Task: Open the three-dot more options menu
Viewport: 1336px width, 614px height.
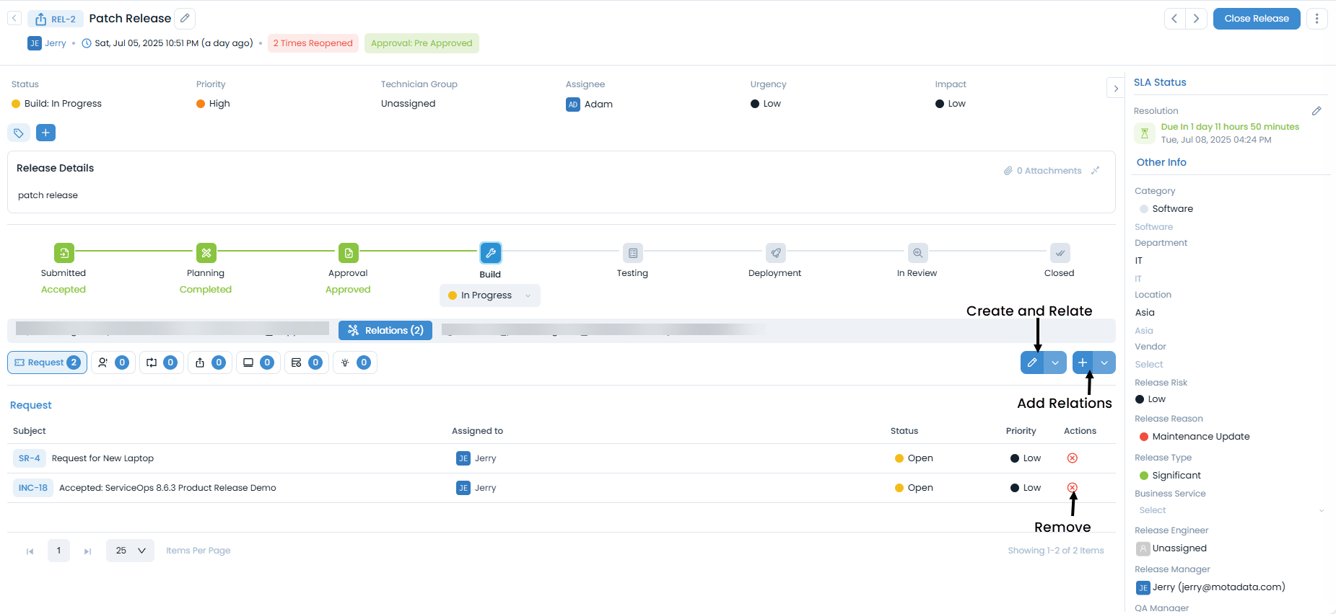Action: (1317, 19)
